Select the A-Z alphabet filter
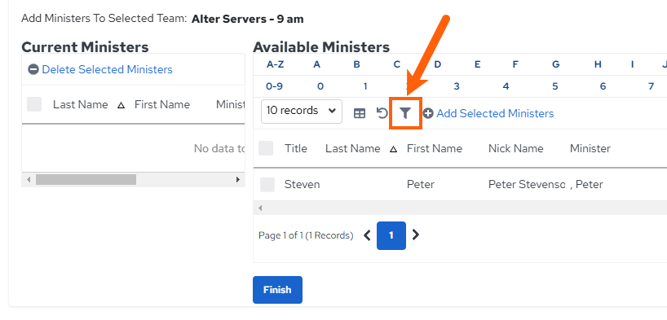Image resolution: width=667 pixels, height=320 pixels. click(x=275, y=64)
